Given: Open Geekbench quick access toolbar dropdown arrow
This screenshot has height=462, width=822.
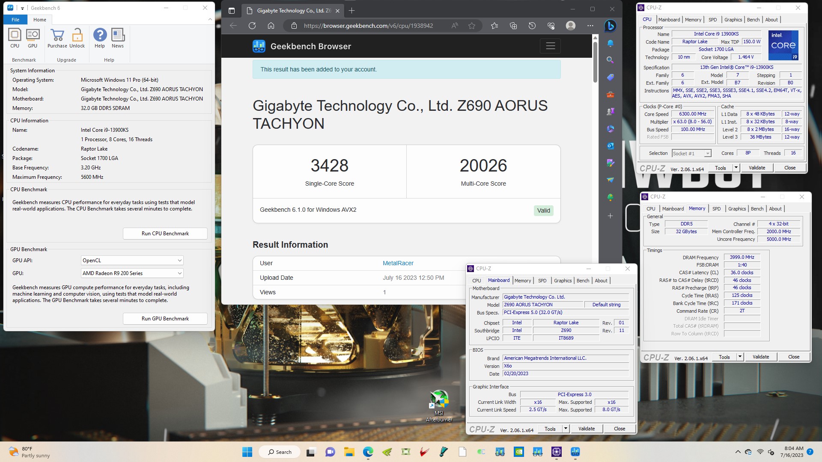Looking at the screenshot, I should pyautogui.click(x=22, y=8).
